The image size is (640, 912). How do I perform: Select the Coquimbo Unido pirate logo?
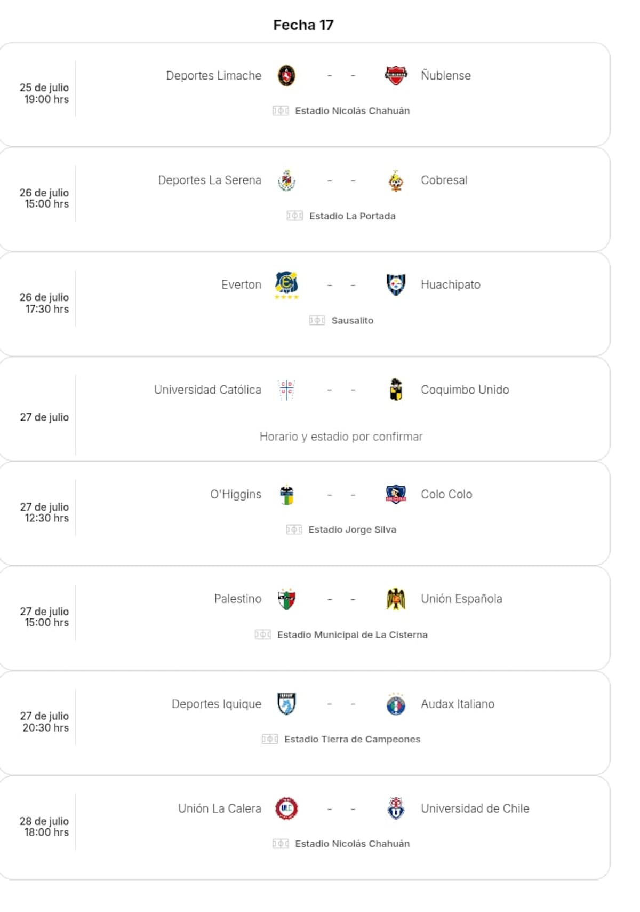[395, 390]
